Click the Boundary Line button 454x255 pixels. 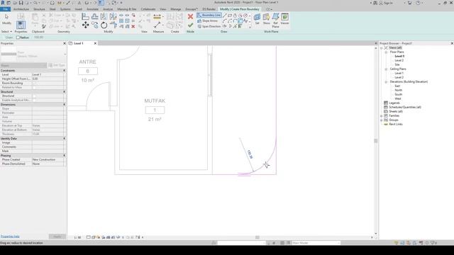point(209,15)
